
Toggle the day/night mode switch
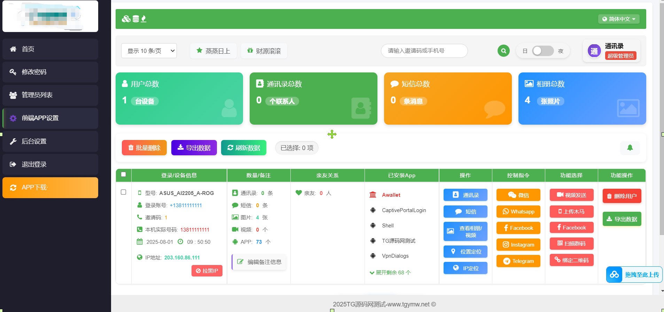coord(542,51)
